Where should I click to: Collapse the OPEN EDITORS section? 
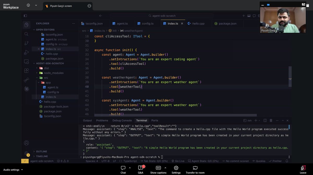[45, 30]
